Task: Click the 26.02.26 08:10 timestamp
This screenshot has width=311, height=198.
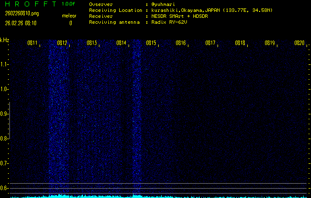Action: (x=20, y=23)
